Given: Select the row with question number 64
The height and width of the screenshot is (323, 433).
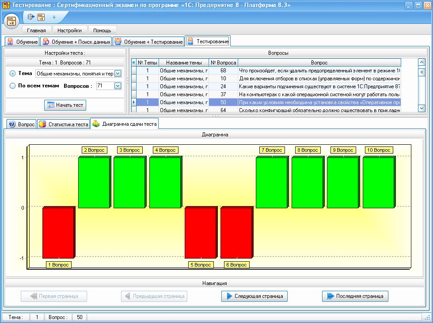Looking at the screenshot, I should [x=266, y=110].
